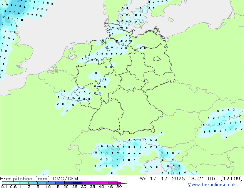
Task: Select the 25–30 mm legend swatch
Action: tap(77, 183)
